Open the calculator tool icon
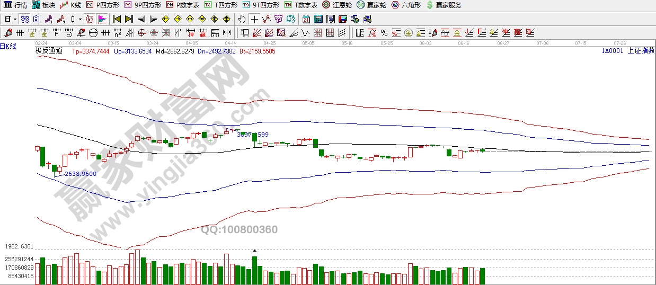The image size is (656, 285). [318, 19]
